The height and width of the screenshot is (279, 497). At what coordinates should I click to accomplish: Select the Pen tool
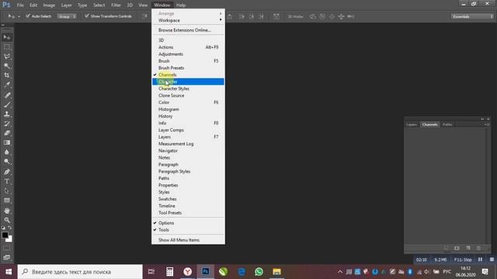pyautogui.click(x=7, y=172)
